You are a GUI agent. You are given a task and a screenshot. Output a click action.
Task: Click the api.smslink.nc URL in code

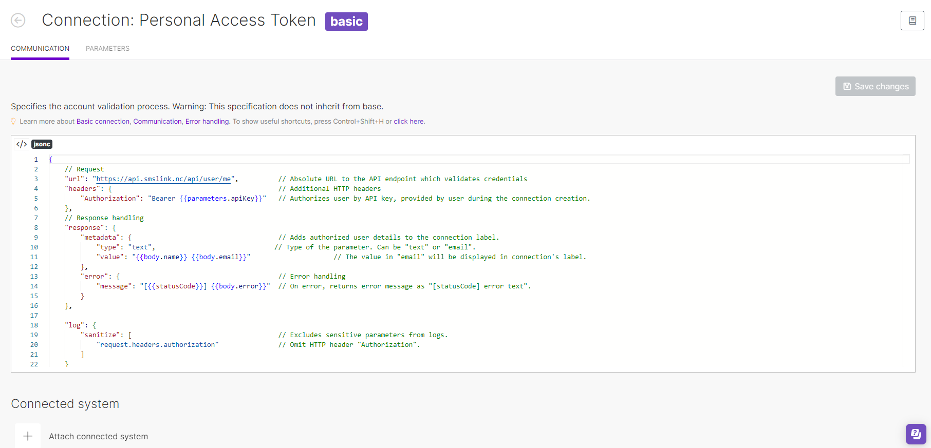point(164,179)
